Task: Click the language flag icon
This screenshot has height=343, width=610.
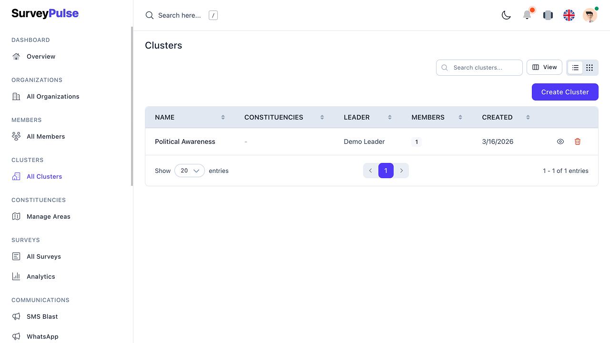Action: (x=569, y=15)
